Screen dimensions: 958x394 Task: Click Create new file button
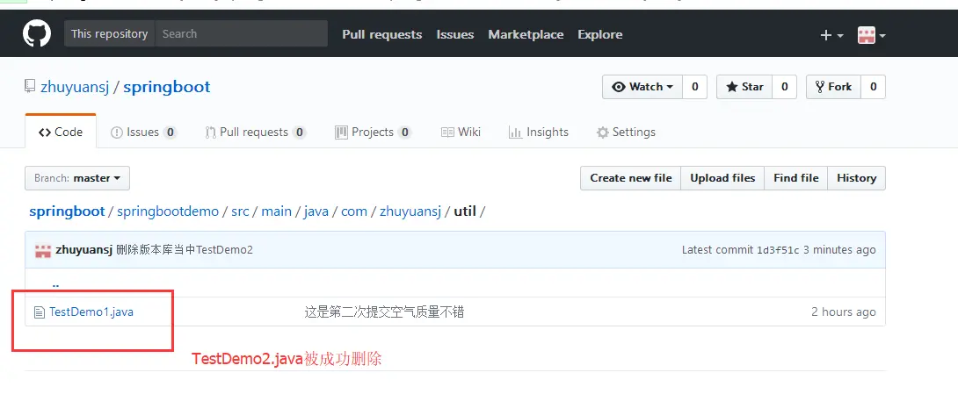click(x=630, y=178)
